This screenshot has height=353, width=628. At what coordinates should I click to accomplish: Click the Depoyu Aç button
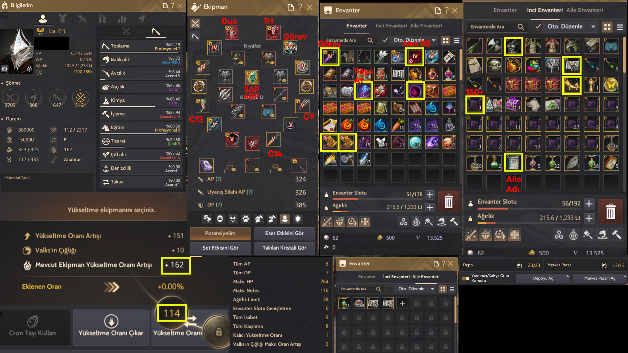point(543,278)
